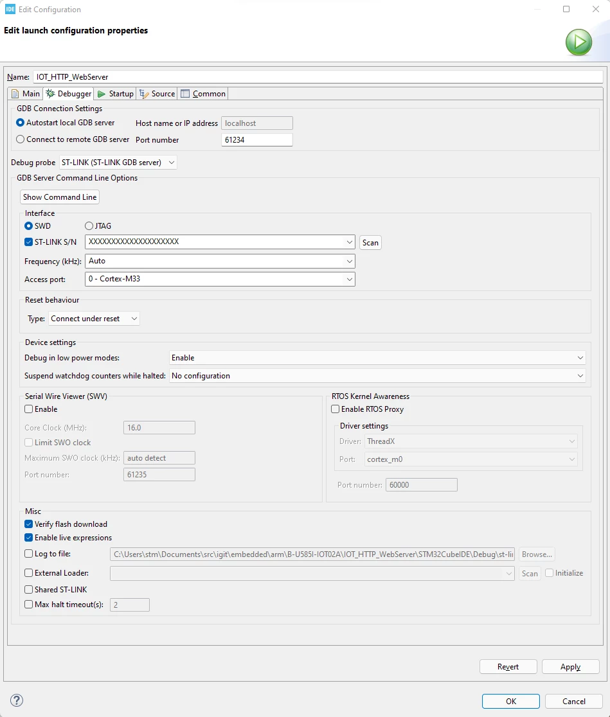The height and width of the screenshot is (717, 610).
Task: Expand Debug in low power modes dropdown
Action: (x=377, y=358)
